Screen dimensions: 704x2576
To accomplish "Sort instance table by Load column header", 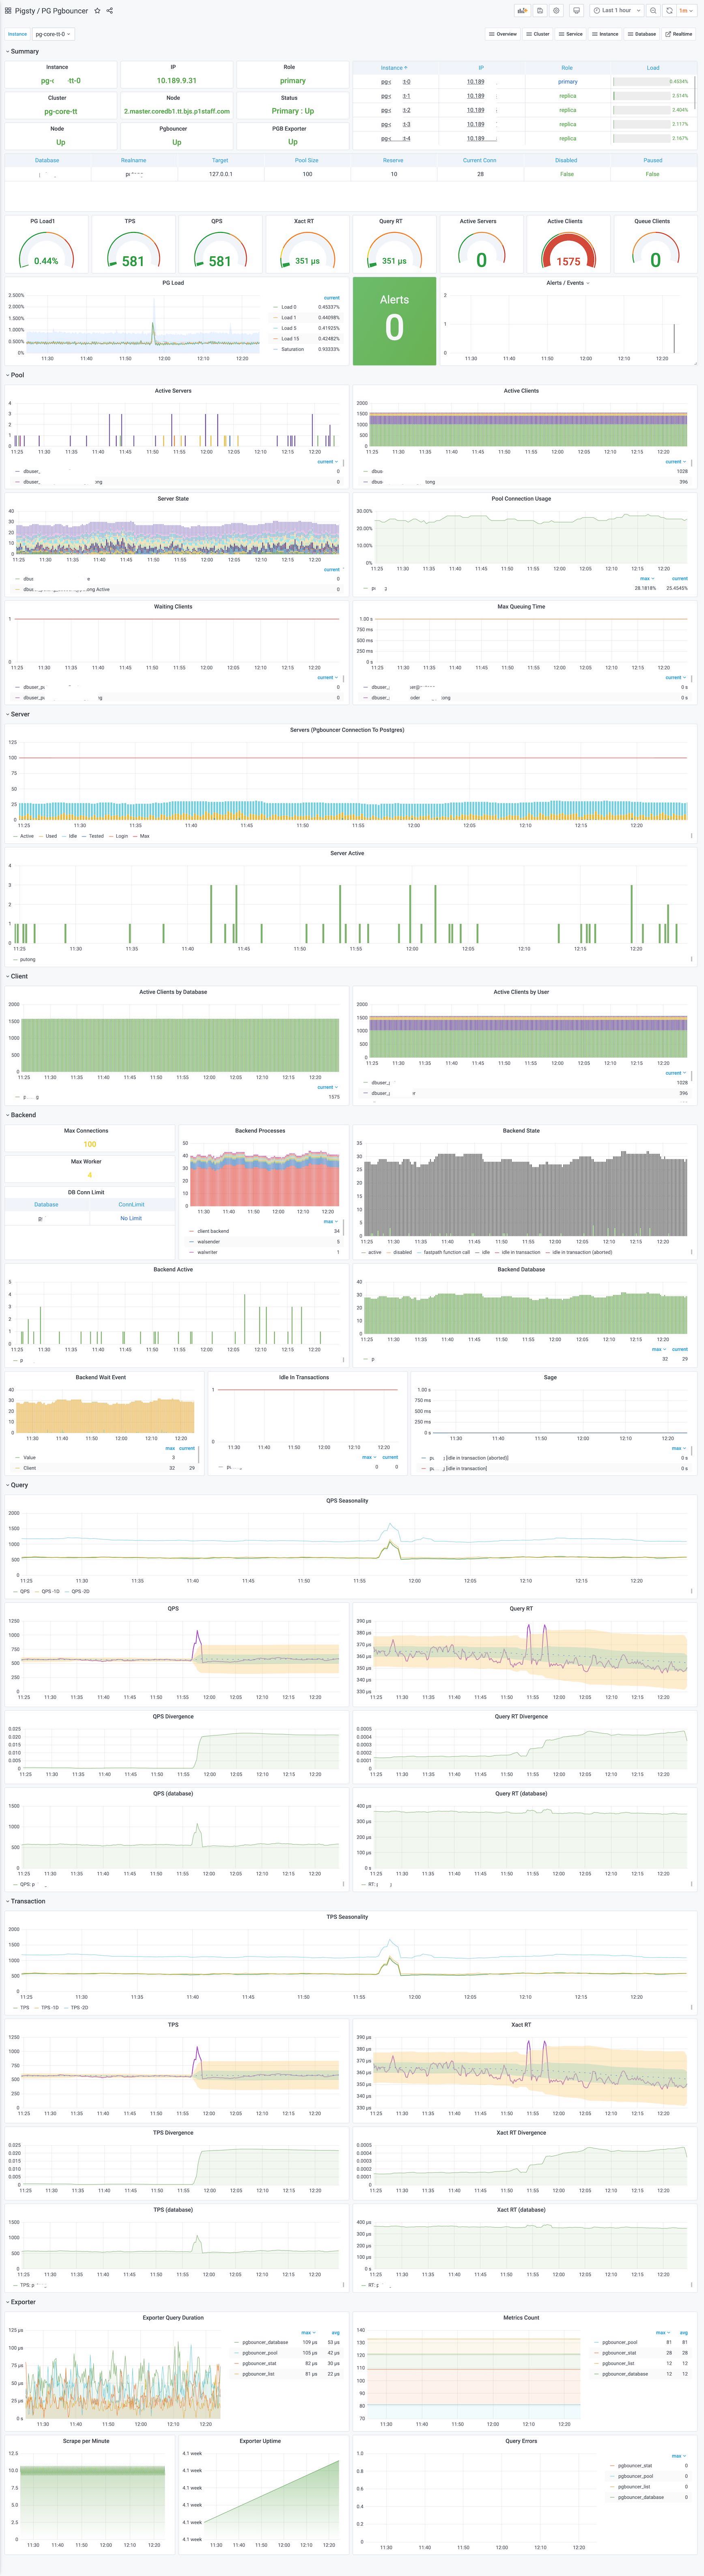I will click(x=653, y=68).
